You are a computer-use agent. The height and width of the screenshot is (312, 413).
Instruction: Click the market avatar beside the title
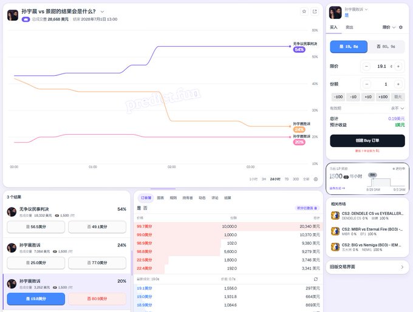tap(12, 15)
